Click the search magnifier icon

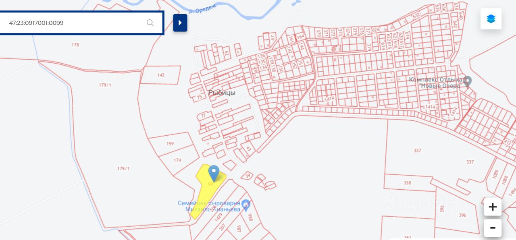[150, 23]
